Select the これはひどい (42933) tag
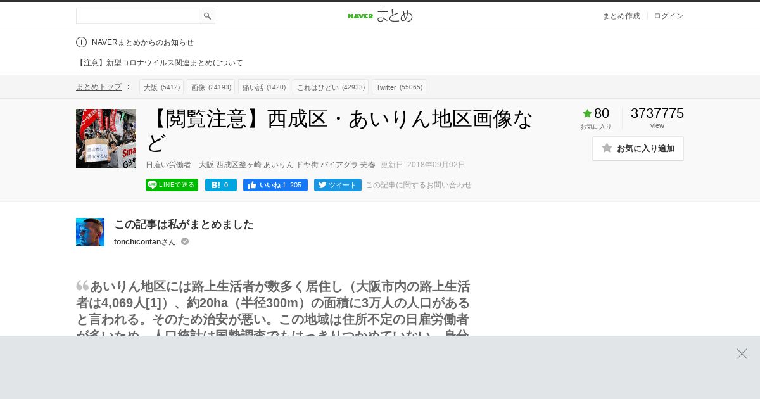Image resolution: width=760 pixels, height=399 pixels. (x=331, y=87)
